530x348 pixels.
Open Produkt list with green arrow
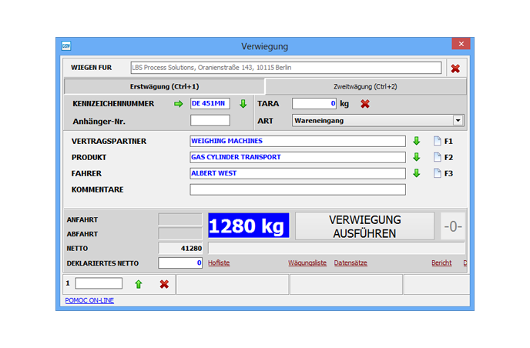coord(417,157)
